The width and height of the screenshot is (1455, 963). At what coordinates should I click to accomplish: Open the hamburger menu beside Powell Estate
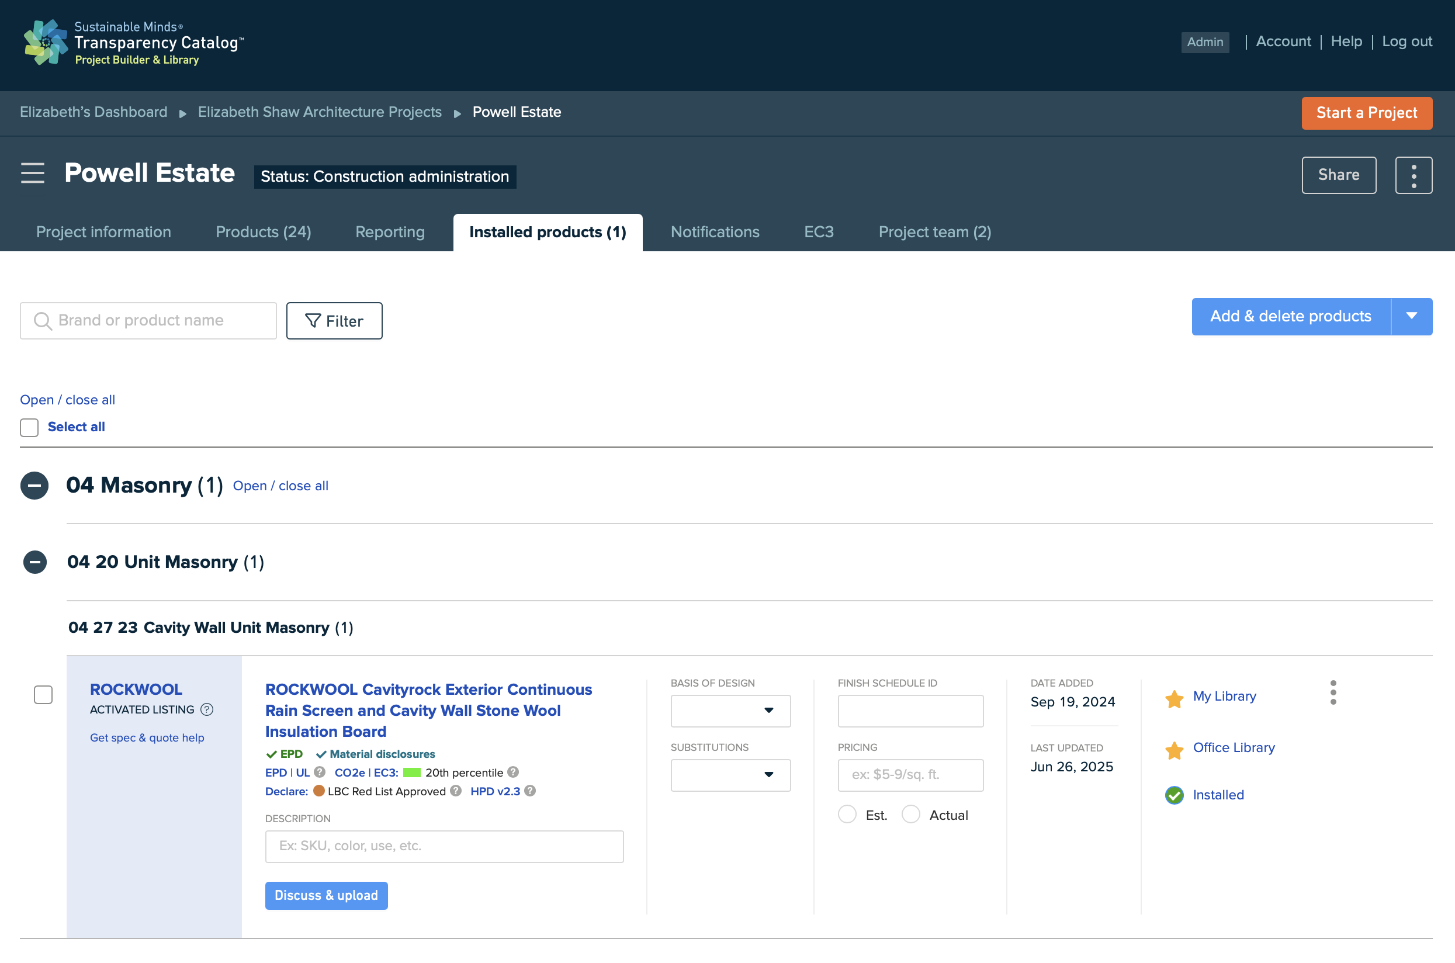(33, 173)
